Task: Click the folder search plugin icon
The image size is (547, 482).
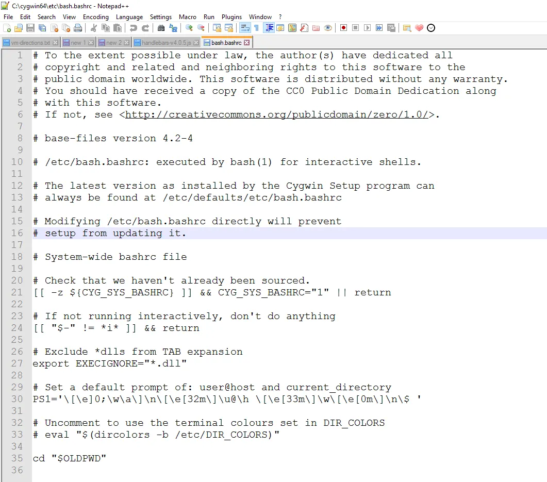Action: point(407,28)
